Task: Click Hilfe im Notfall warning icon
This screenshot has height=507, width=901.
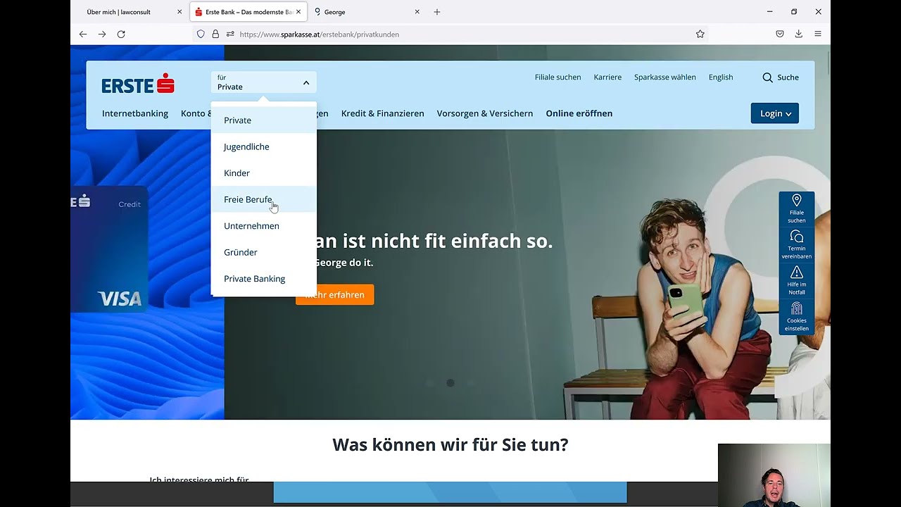Action: tap(797, 281)
